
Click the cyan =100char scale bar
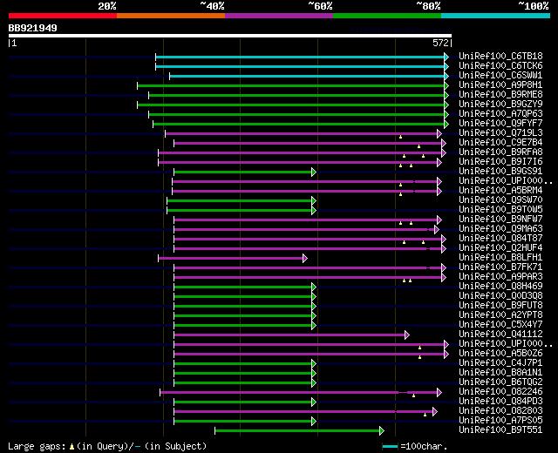pyautogui.click(x=390, y=447)
